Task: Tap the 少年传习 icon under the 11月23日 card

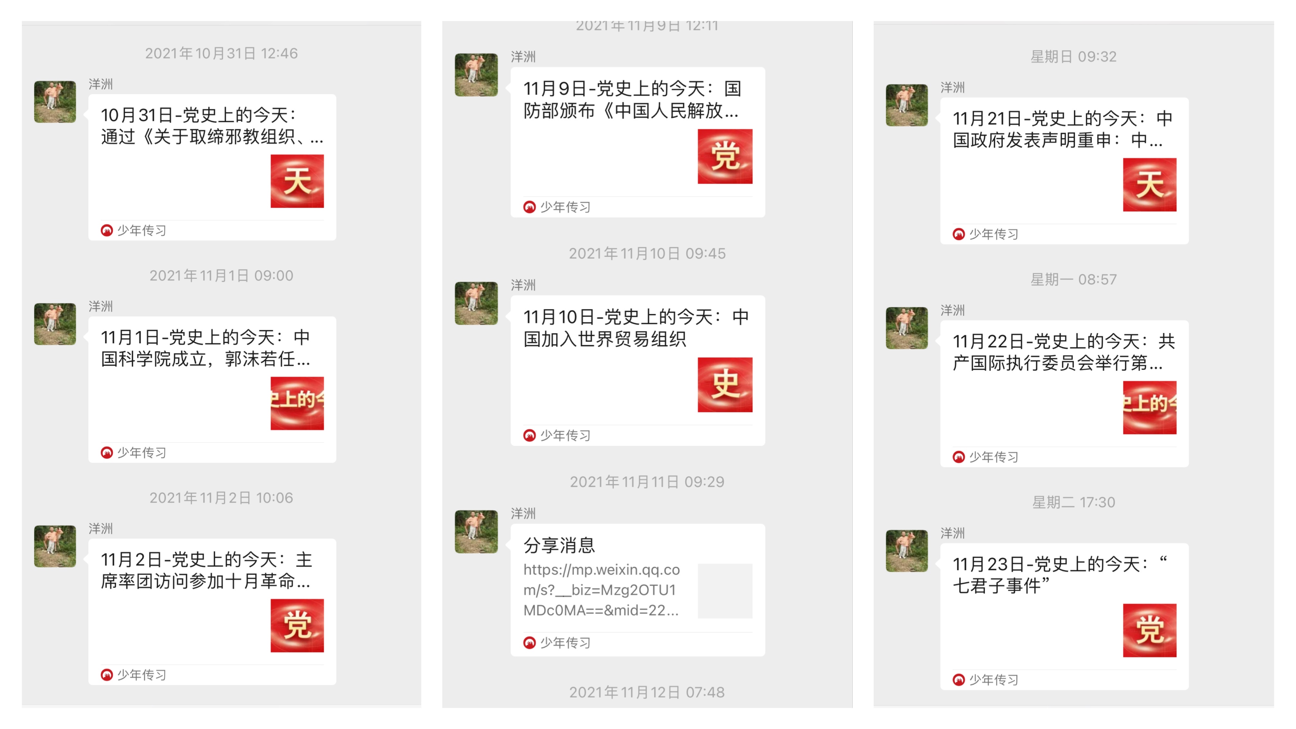Action: [x=959, y=680]
